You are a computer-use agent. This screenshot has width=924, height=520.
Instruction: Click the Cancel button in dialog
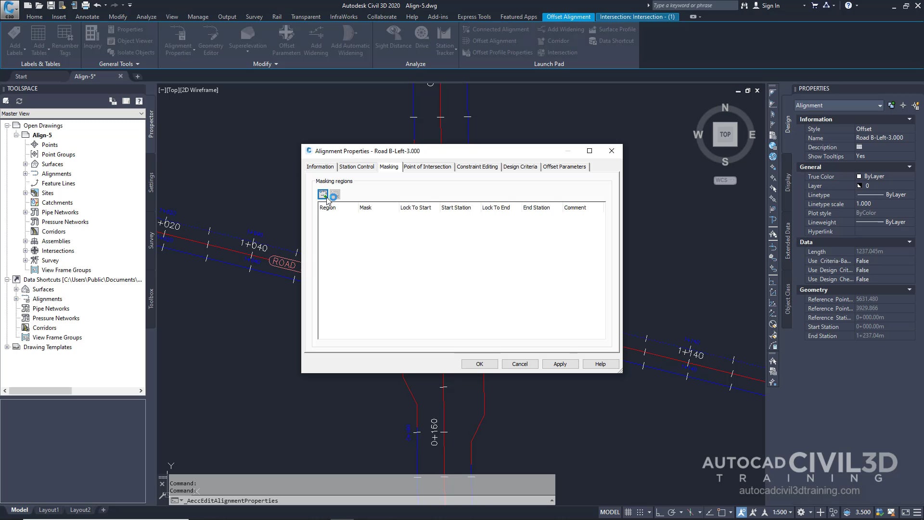pos(519,364)
